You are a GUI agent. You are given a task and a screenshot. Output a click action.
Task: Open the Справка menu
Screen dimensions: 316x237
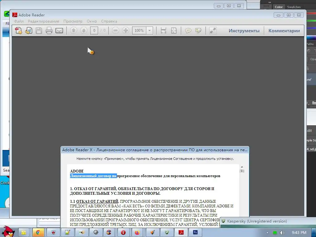109,21
